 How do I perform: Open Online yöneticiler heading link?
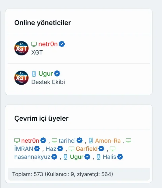(43, 23)
